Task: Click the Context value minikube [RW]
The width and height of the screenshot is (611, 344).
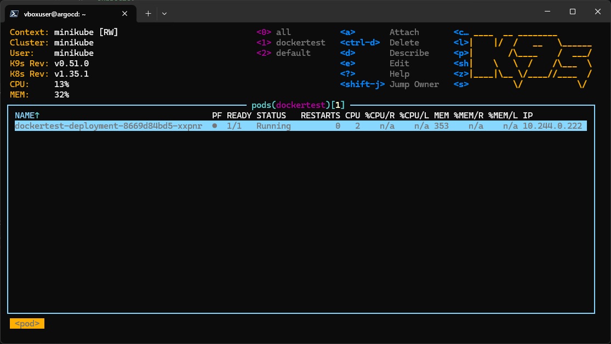Action: (x=86, y=32)
